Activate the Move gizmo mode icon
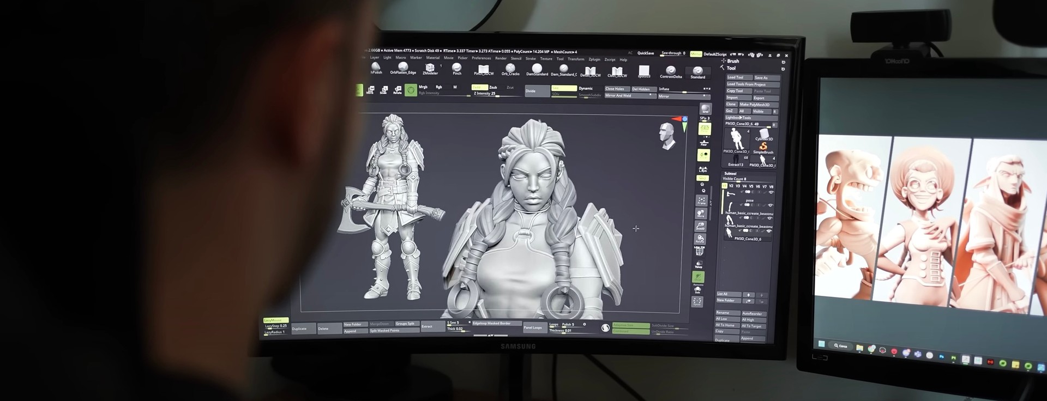Viewport: 1047px width, 401px height. tap(370, 90)
